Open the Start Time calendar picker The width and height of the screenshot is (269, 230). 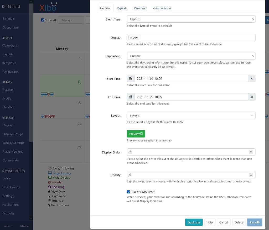tap(131, 78)
